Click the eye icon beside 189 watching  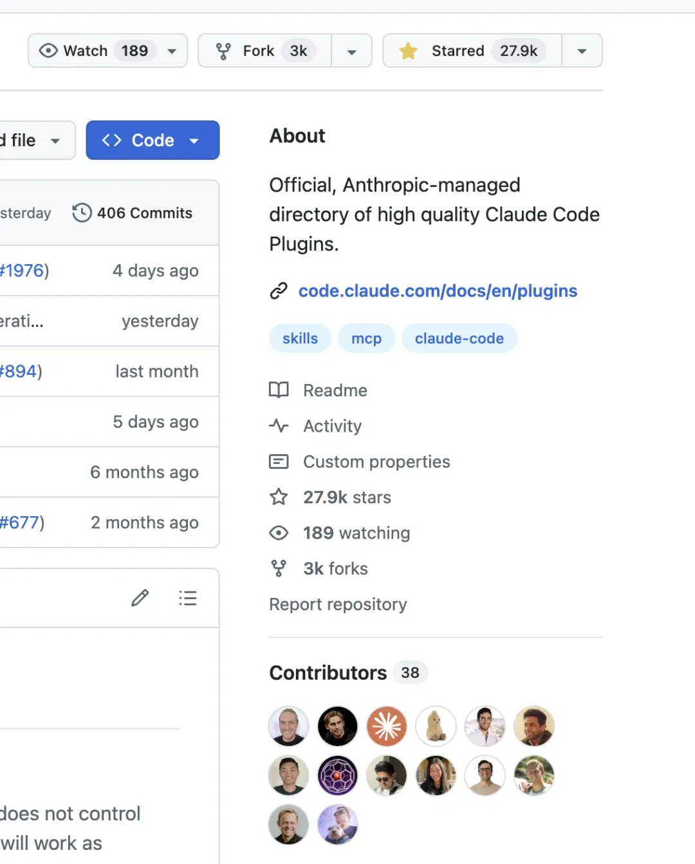(279, 533)
